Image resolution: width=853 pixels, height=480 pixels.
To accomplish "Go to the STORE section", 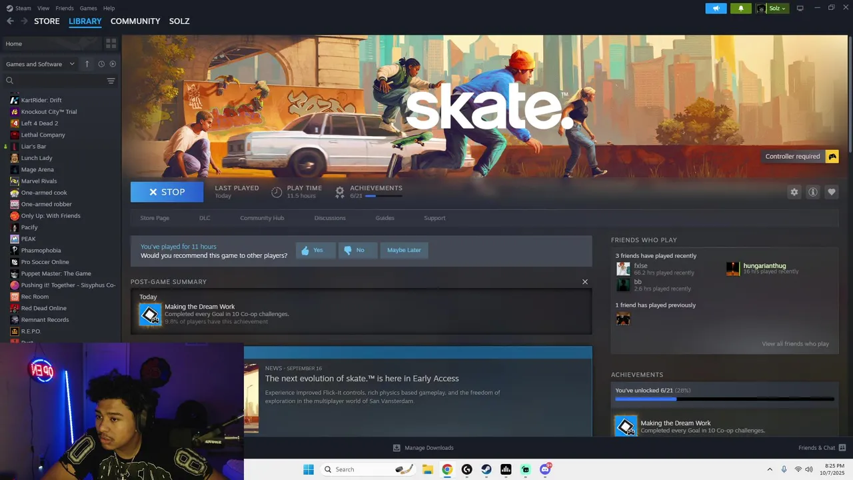I will click(x=47, y=21).
